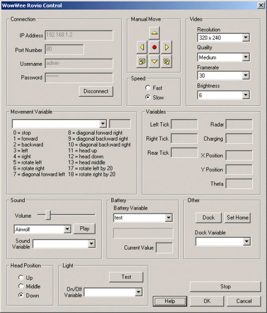The image size is (267, 313).
Task: Play the selected sound
Action: pyautogui.click(x=85, y=228)
